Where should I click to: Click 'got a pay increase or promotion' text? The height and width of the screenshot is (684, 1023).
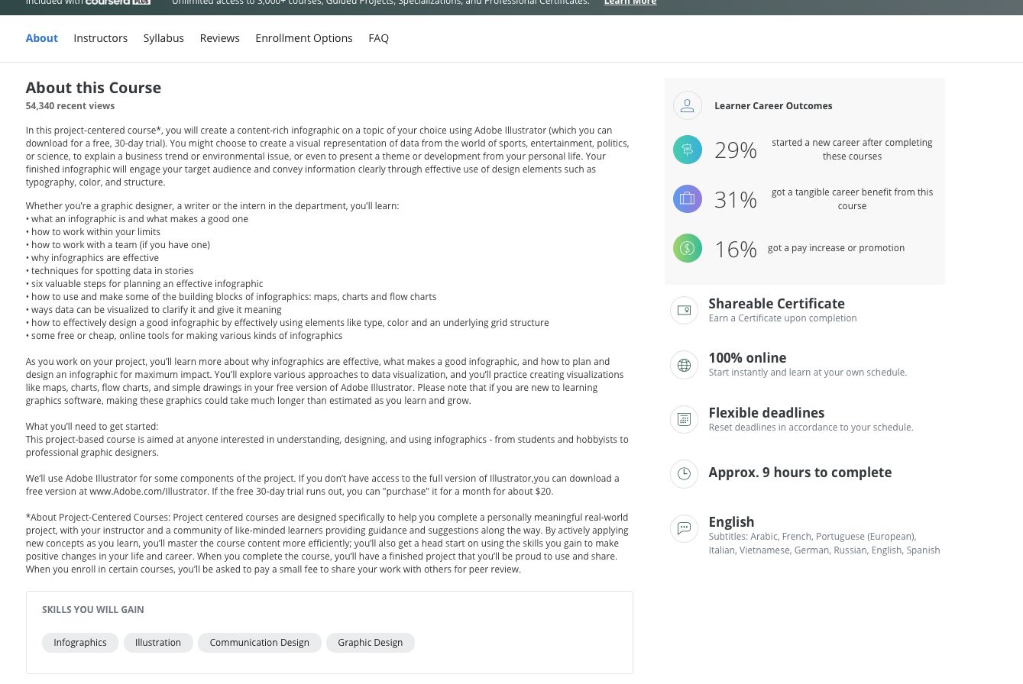[836, 248]
